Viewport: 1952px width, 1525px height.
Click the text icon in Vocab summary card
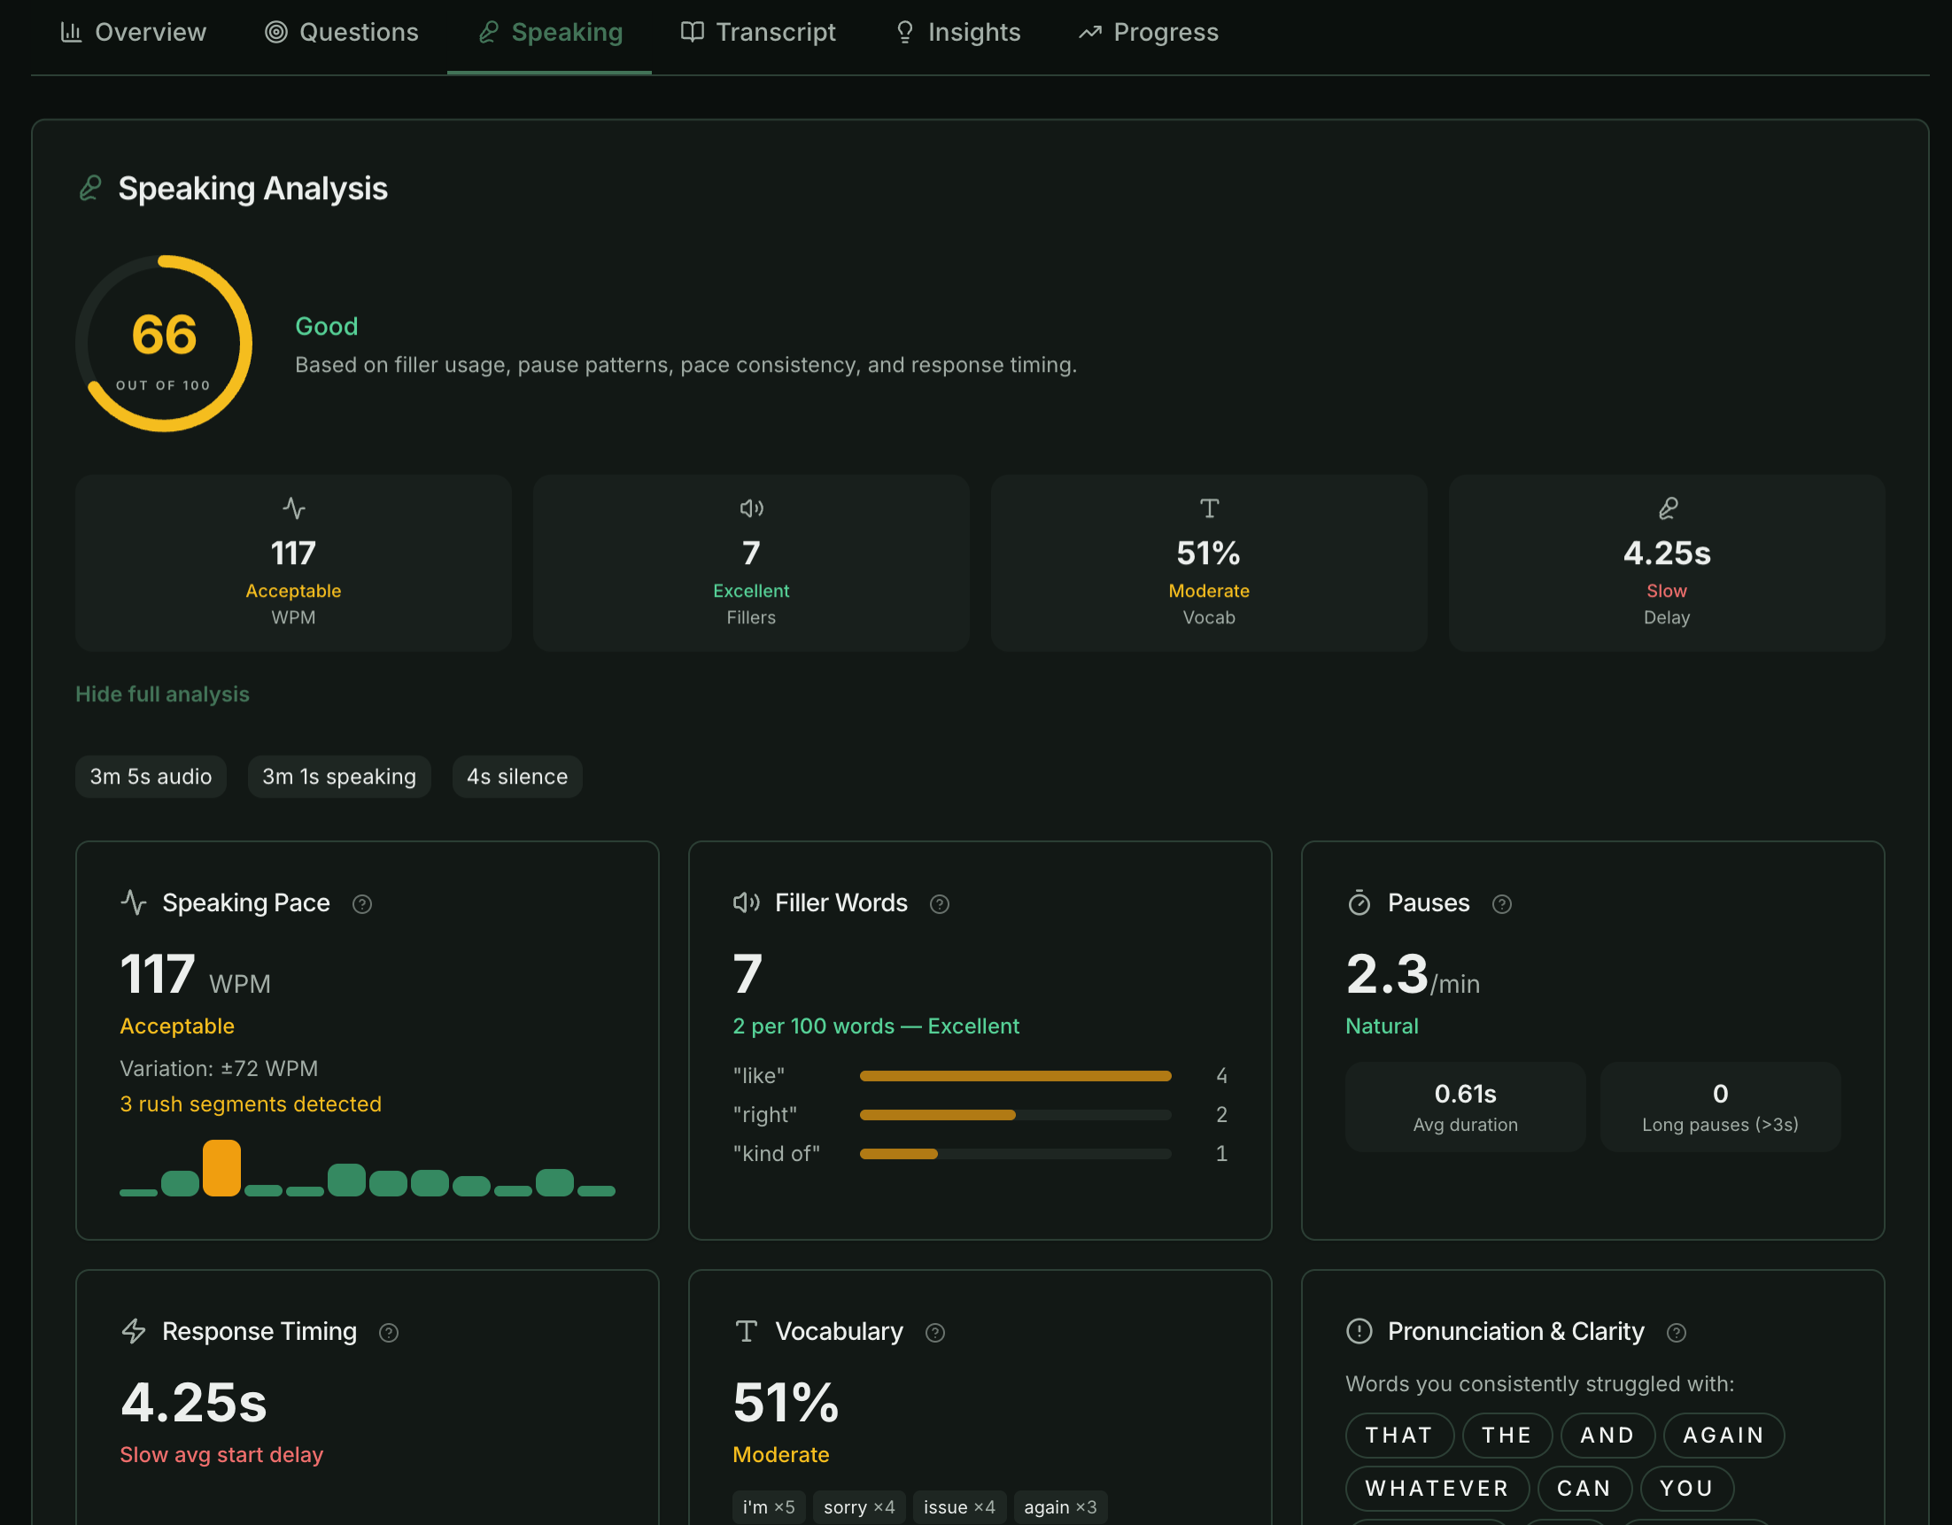click(1209, 508)
